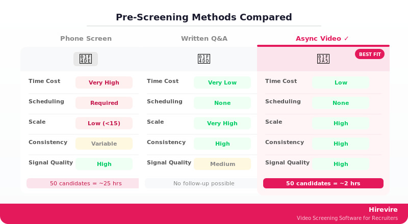
Task: Click the Written Q&A 'Very High' scale pill
Action: 222,123
